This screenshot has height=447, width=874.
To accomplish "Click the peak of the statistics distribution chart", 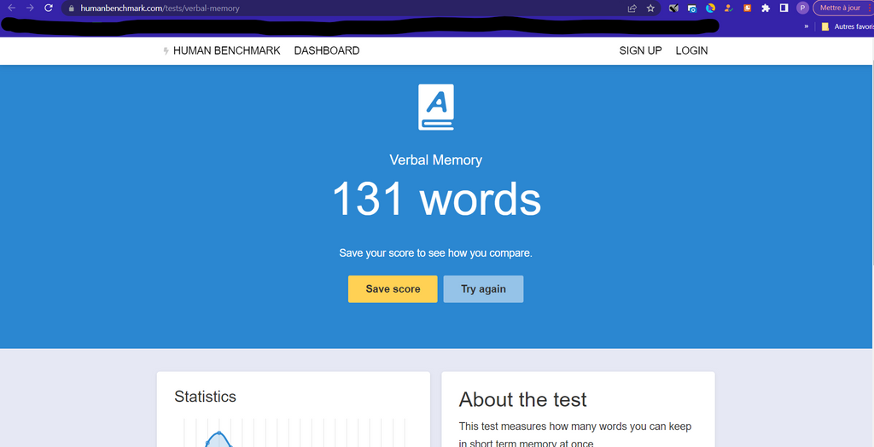I will [218, 432].
